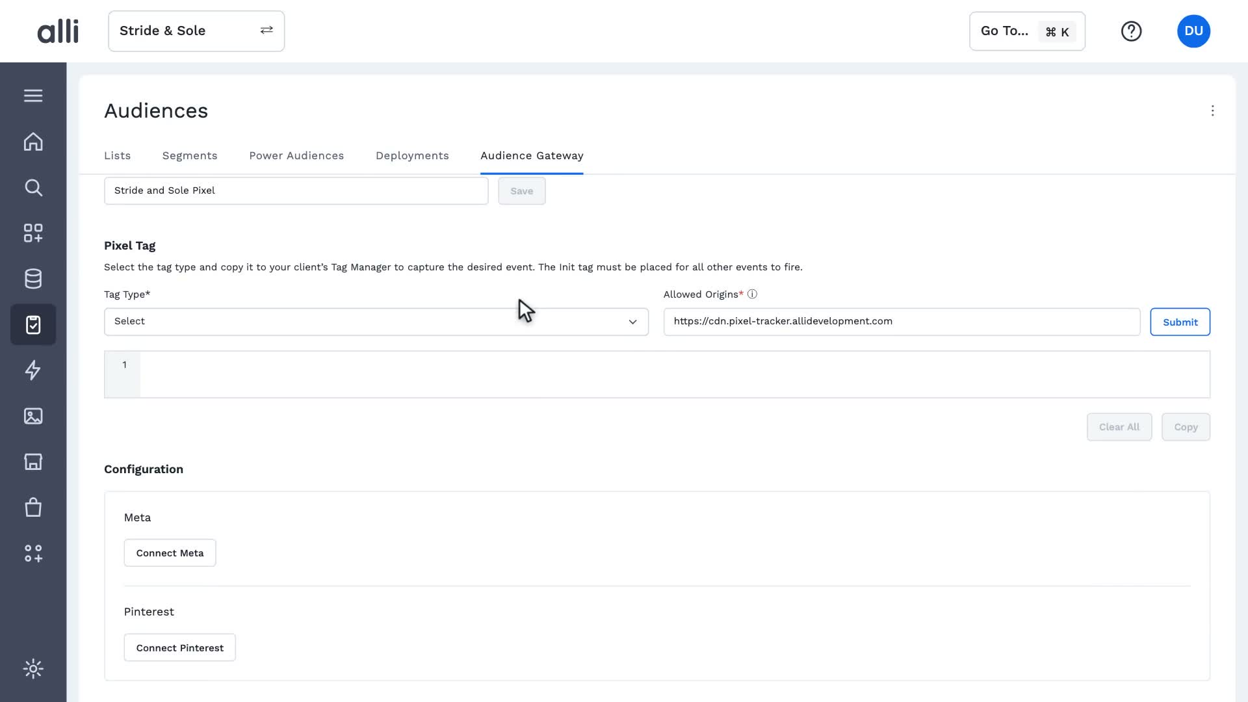This screenshot has height=702, width=1248.
Task: Open the alli logo home link
Action: tap(58, 31)
